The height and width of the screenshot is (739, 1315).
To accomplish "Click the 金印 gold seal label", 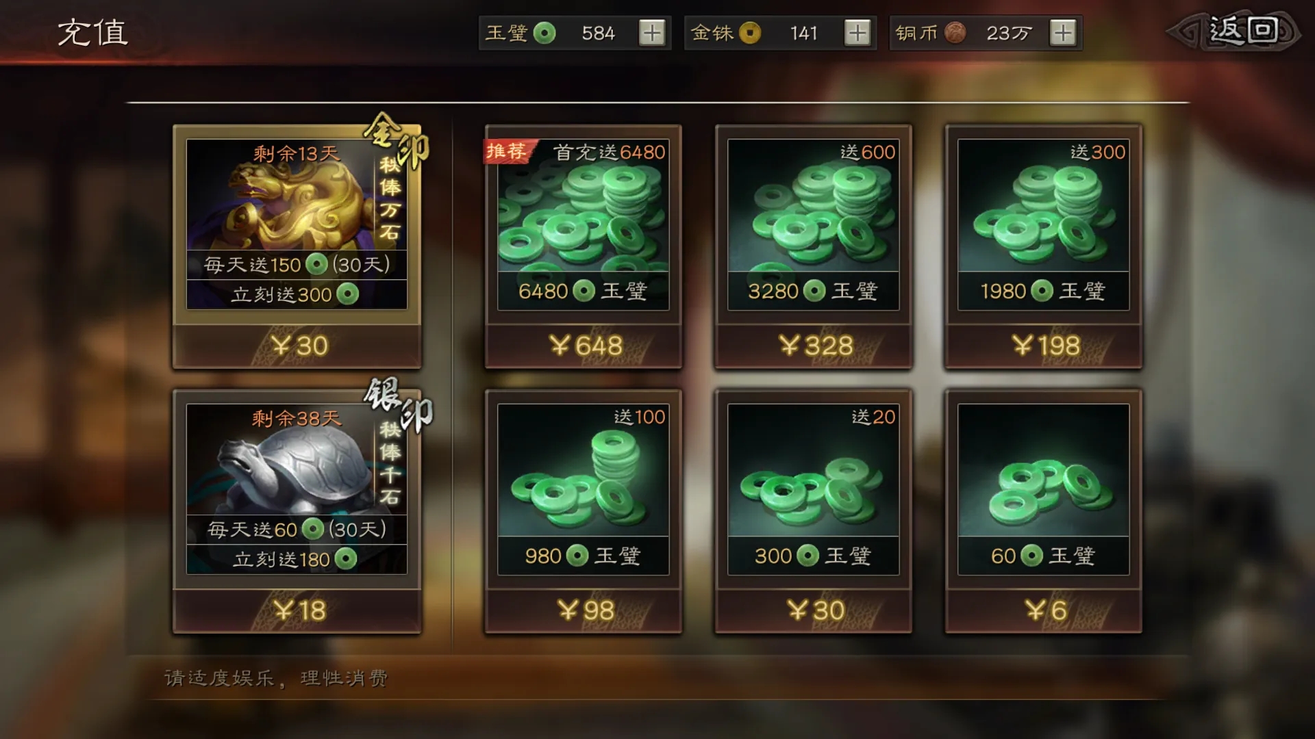I will click(x=397, y=139).
